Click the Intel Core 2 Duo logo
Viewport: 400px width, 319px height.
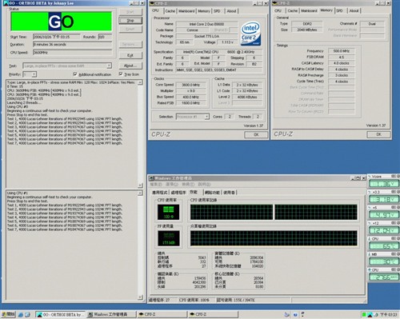pos(250,34)
